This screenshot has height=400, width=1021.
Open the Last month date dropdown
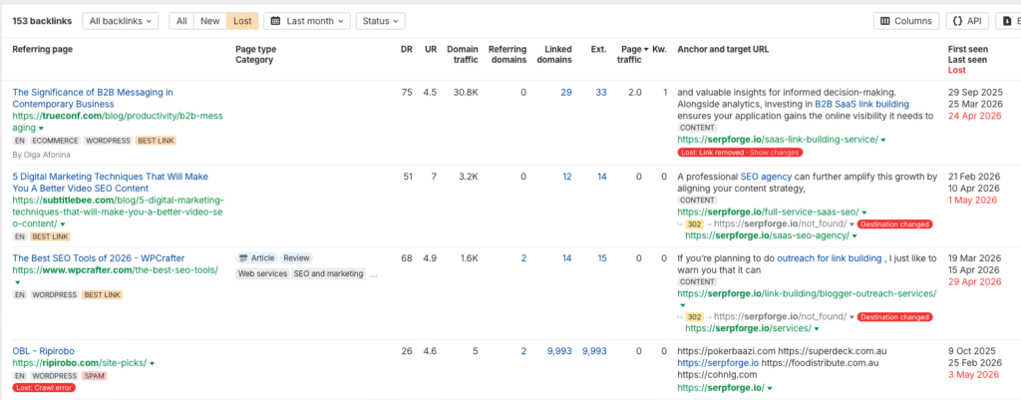coord(307,21)
